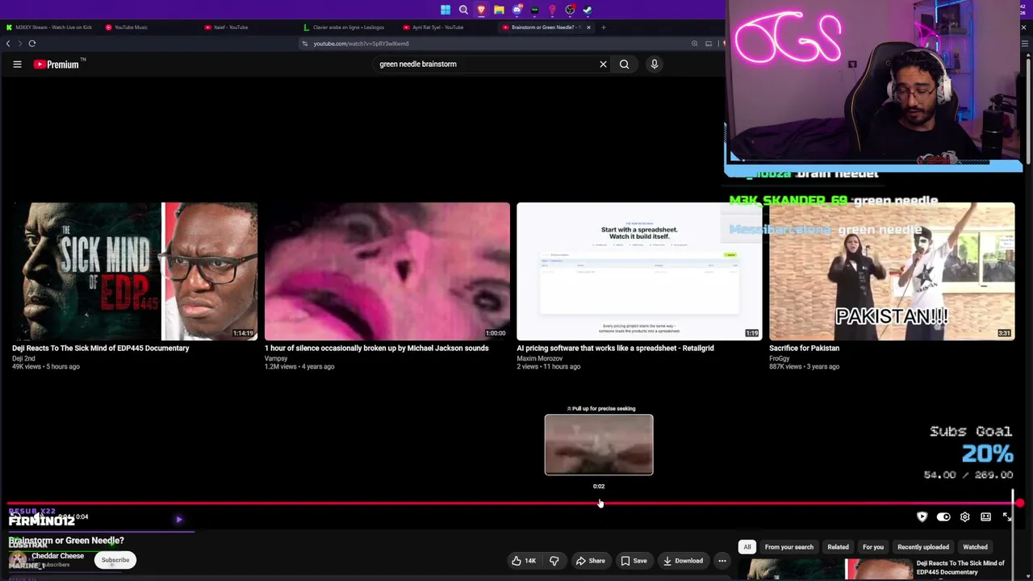The image size is (1033, 581).
Task: Enter fullscreen on the video player
Action: (1007, 517)
